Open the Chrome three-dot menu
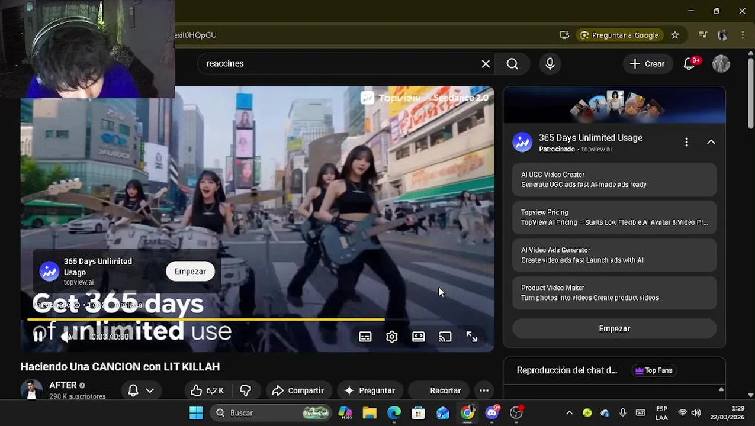The width and height of the screenshot is (755, 426). [743, 35]
